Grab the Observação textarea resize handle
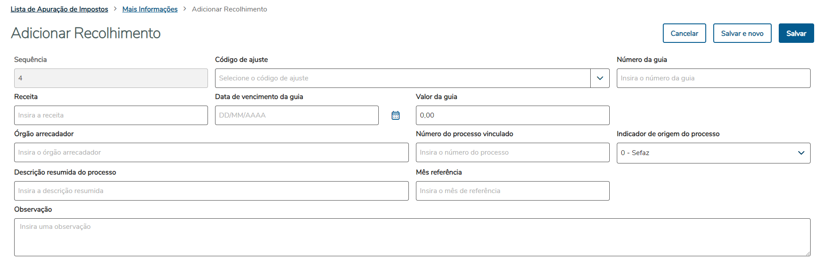823x262 pixels. (808, 253)
